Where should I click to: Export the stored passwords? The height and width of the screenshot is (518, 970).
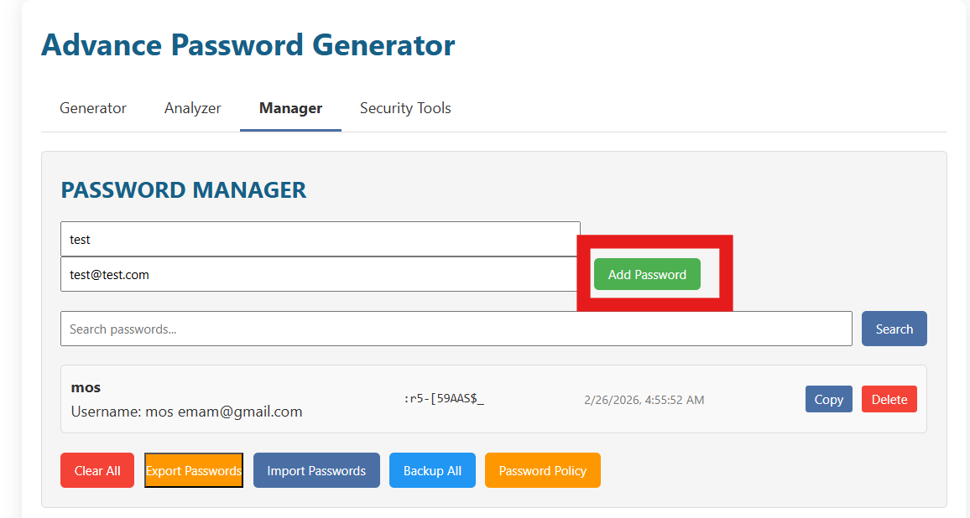point(193,470)
